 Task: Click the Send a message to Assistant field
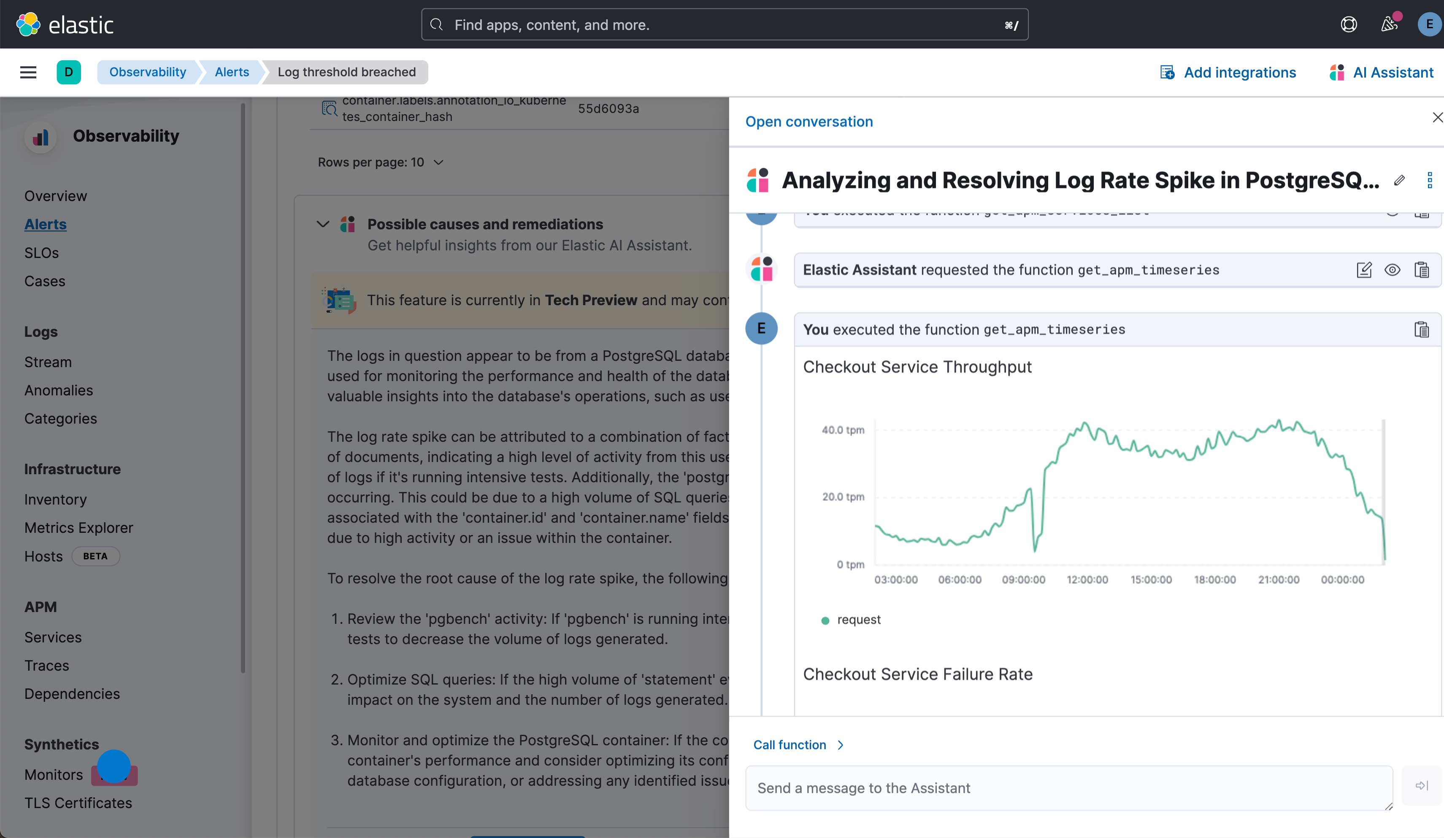click(x=1069, y=788)
